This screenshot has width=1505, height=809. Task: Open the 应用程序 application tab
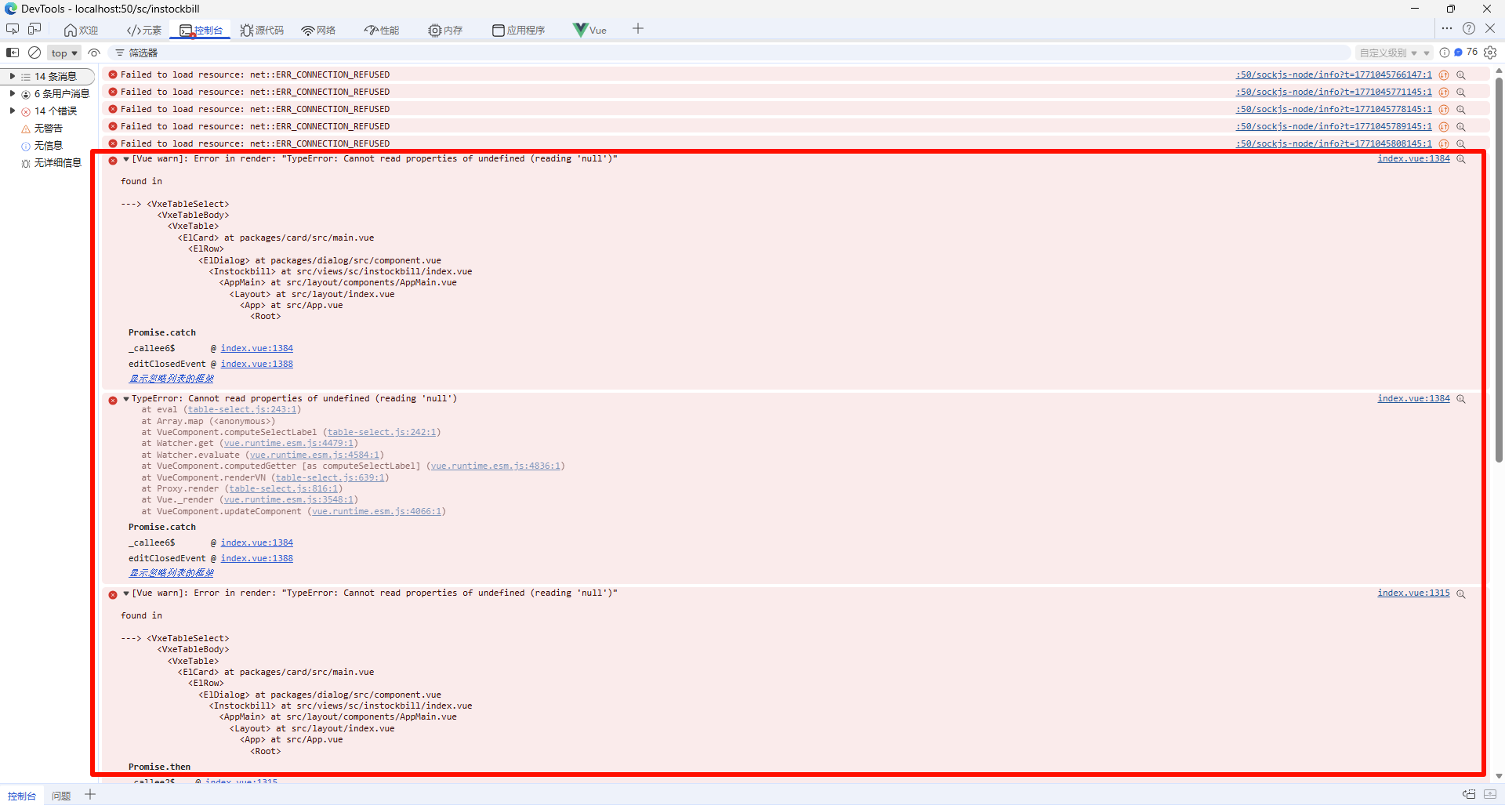[518, 31]
